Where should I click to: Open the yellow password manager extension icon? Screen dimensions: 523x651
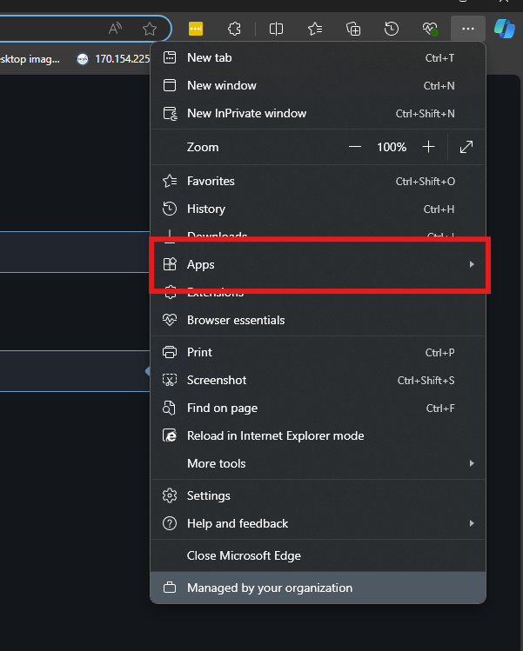point(196,29)
